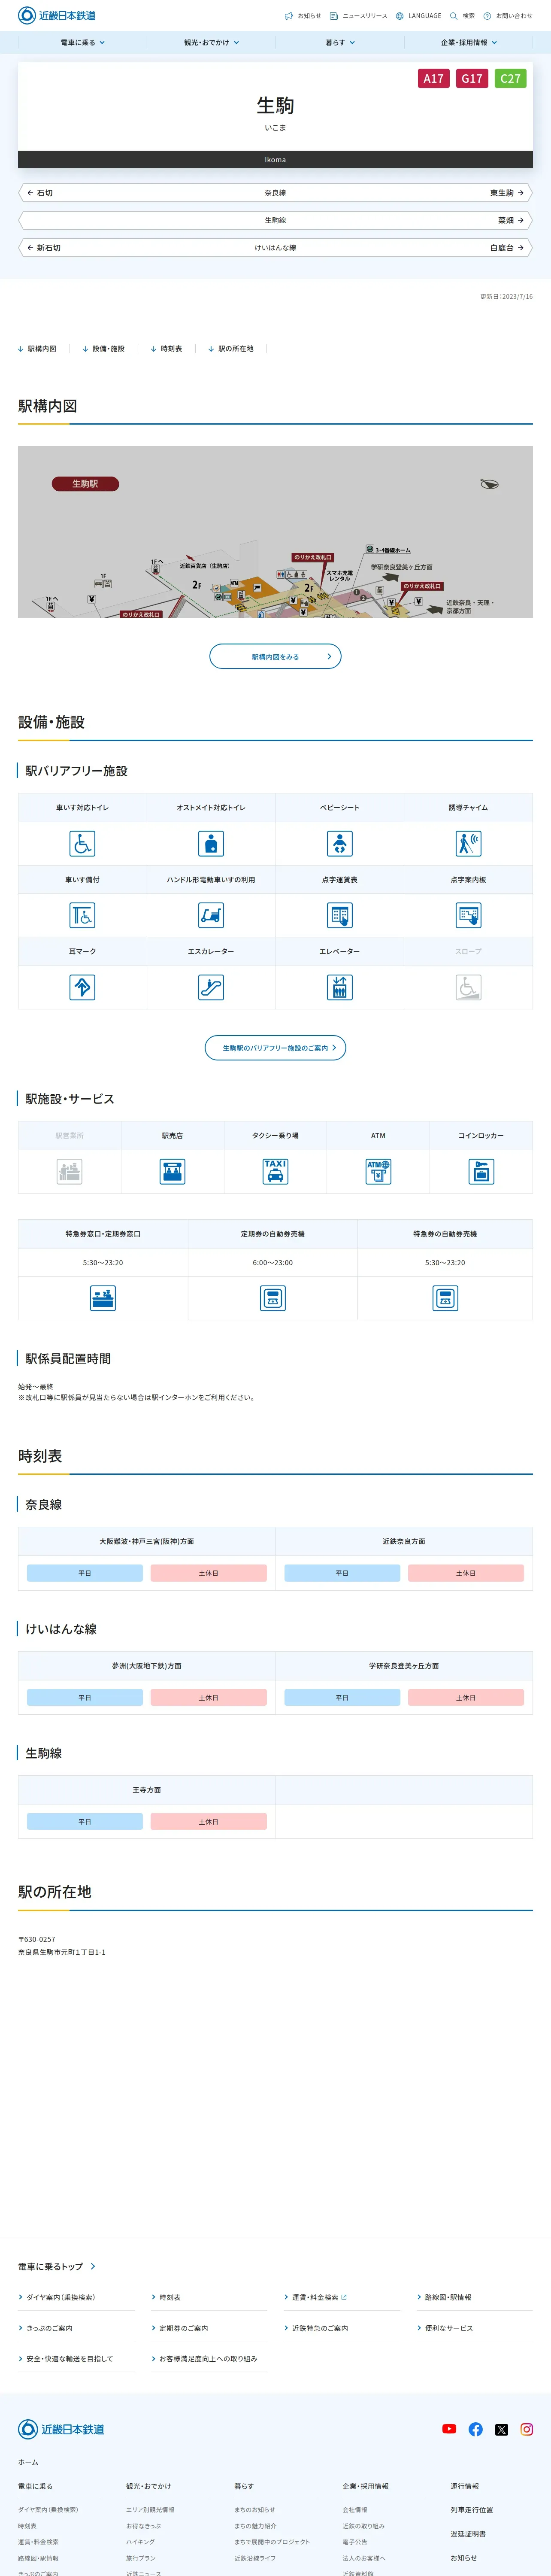This screenshot has width=551, height=2576.
Task: Open the X social icon in footer
Action: [501, 2429]
